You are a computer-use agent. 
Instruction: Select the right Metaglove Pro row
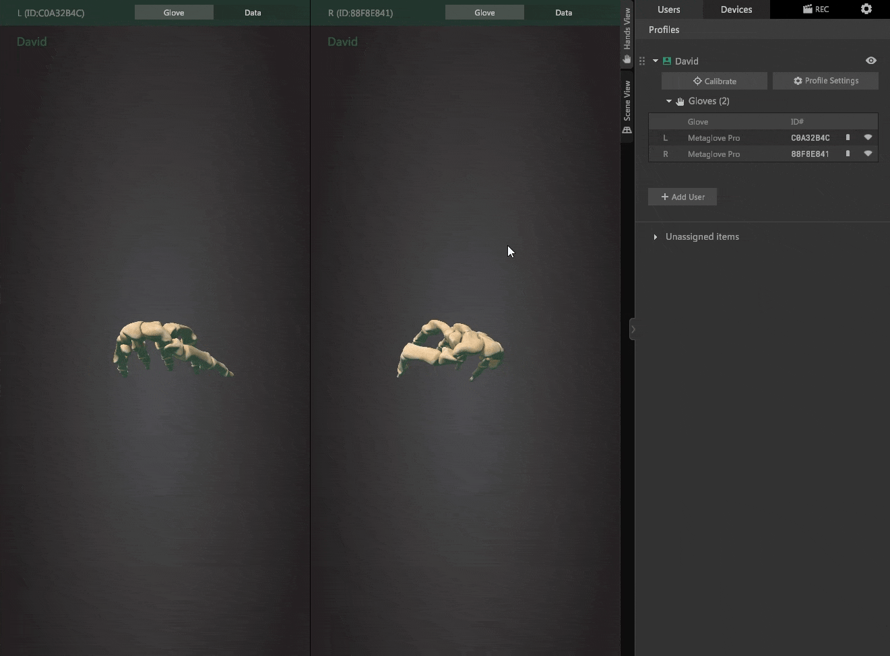click(x=763, y=154)
